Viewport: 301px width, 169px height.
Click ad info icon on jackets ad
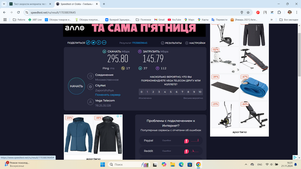pyautogui.click(x=118, y=116)
